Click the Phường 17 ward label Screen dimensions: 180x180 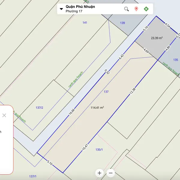pyautogui.click(x=74, y=11)
